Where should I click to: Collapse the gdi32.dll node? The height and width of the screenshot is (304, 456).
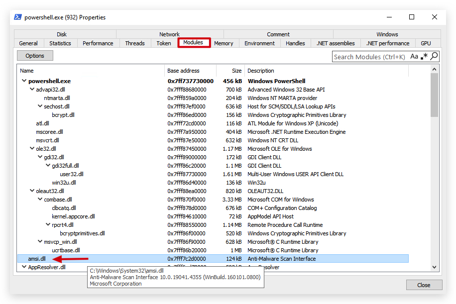(40, 157)
